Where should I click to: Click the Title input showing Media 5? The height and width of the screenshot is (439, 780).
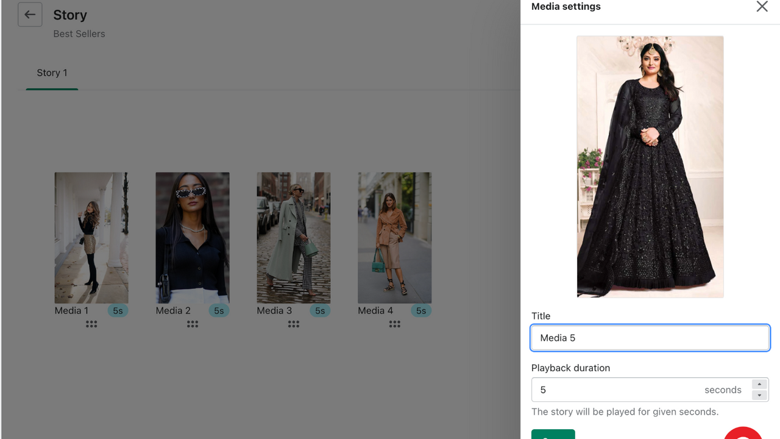click(650, 338)
